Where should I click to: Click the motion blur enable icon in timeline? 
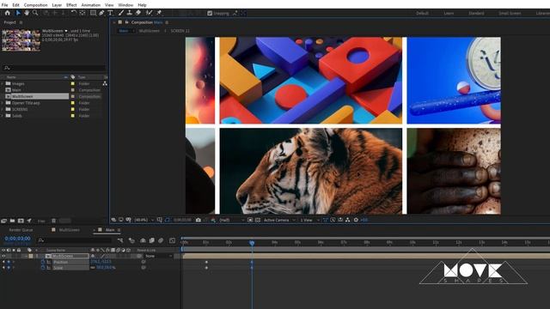pos(161,240)
